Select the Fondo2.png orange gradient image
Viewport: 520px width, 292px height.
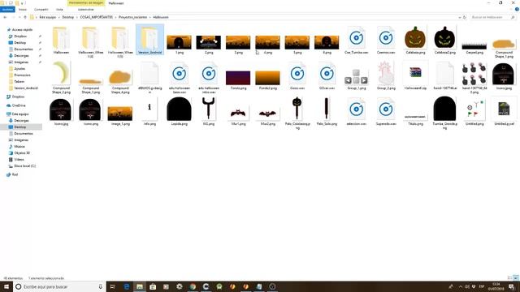pyautogui.click(x=267, y=79)
